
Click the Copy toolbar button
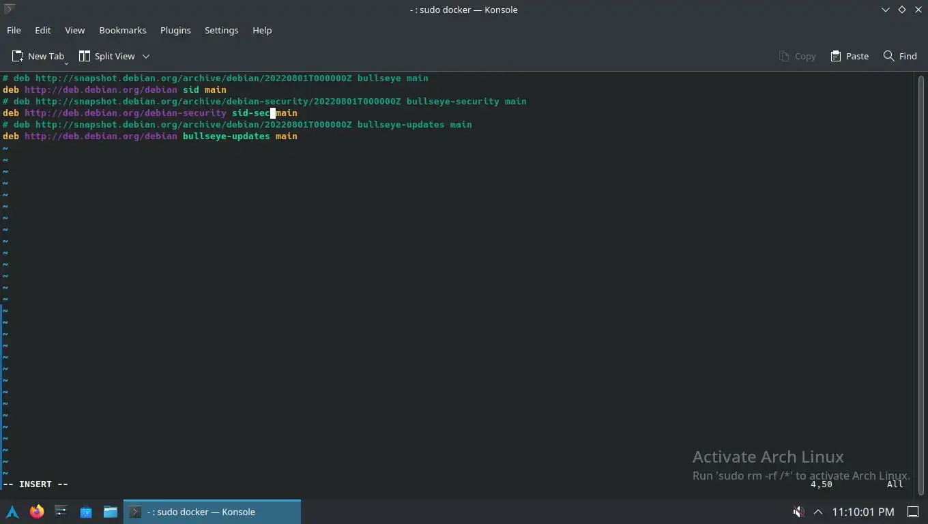(797, 56)
